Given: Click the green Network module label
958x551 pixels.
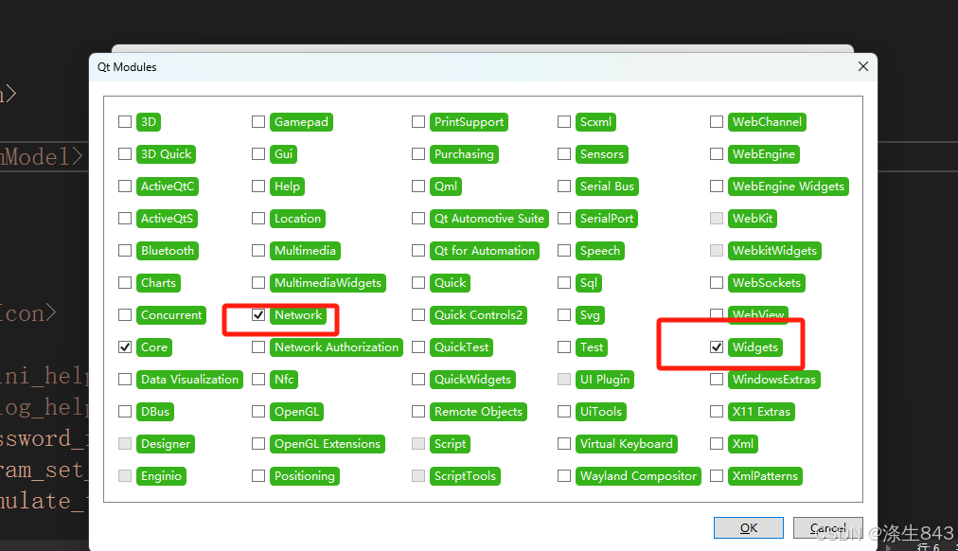Looking at the screenshot, I should pyautogui.click(x=298, y=315).
